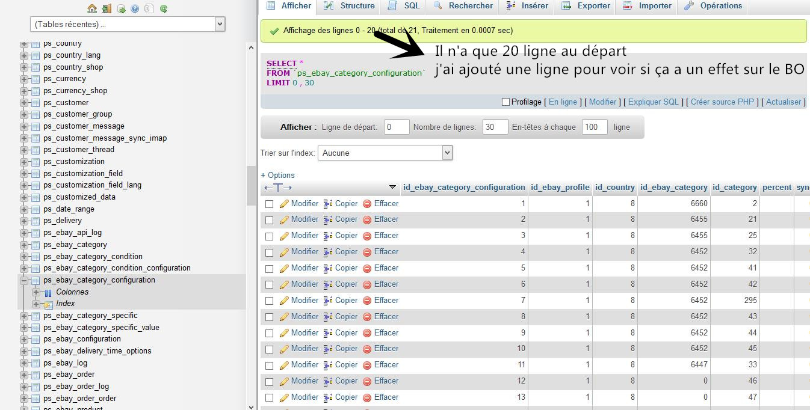
Task: Click the ps_currency table icon
Action: coord(36,79)
